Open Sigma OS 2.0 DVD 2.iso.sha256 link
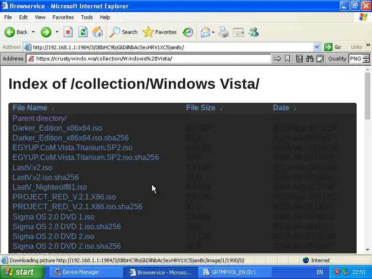 coord(66,246)
